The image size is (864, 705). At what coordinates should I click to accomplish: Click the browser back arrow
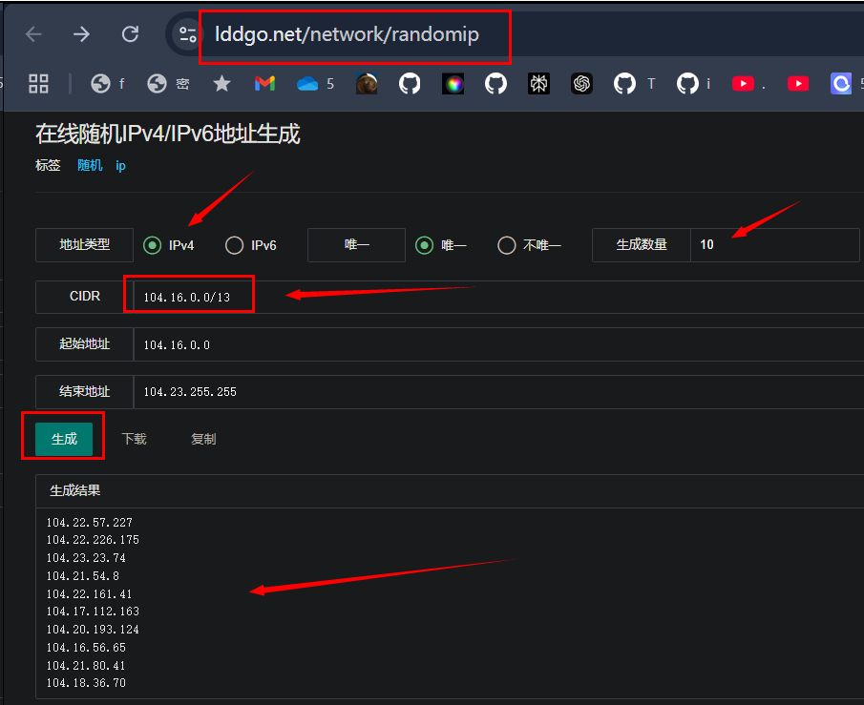33,34
